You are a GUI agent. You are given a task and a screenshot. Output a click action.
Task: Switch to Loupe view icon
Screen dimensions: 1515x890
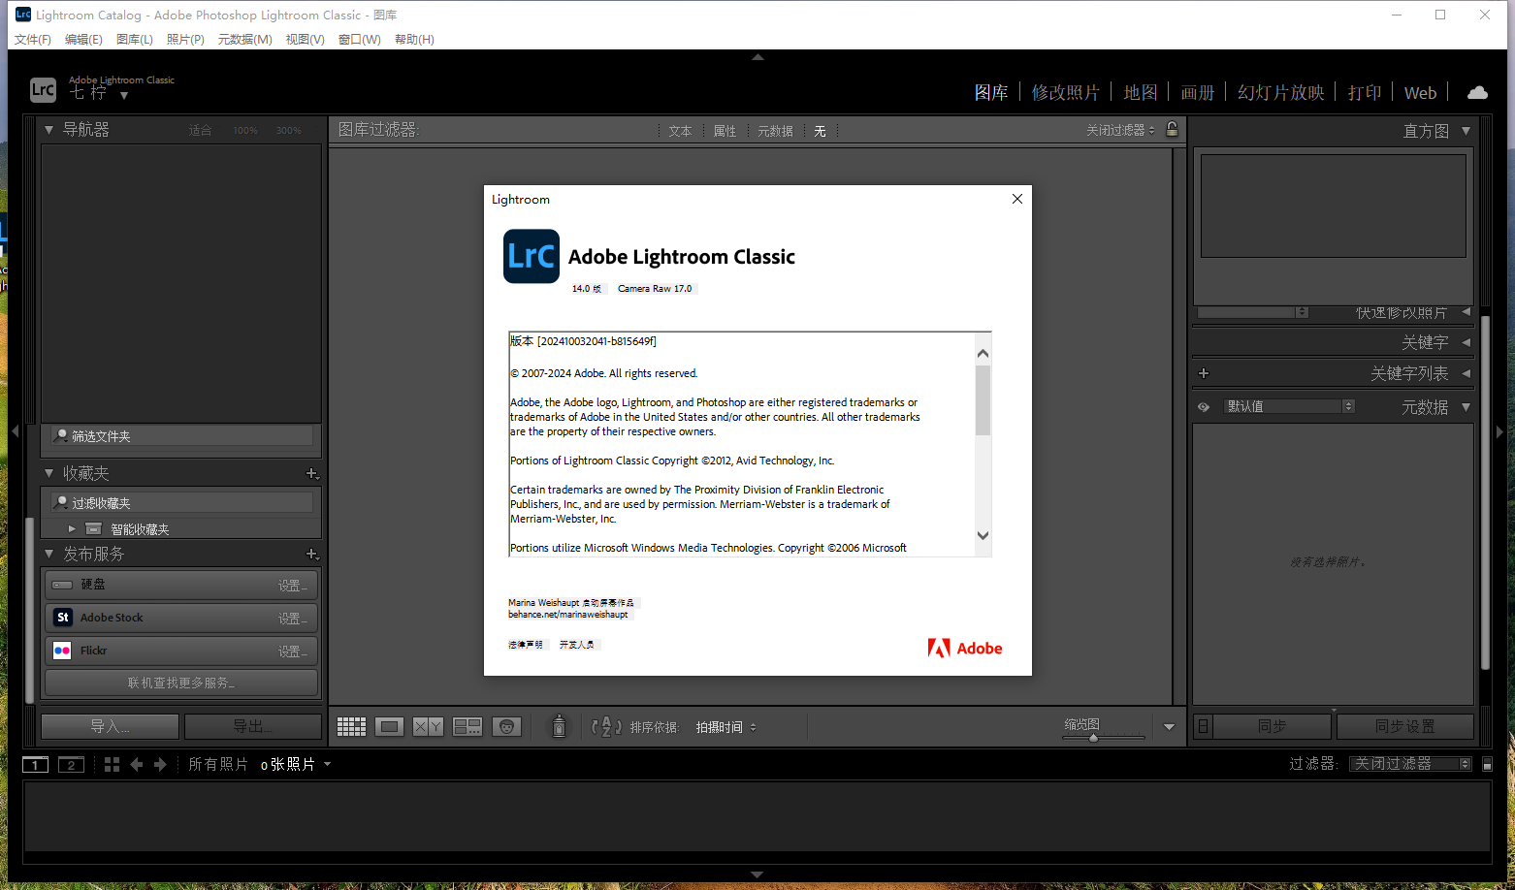[x=389, y=726]
